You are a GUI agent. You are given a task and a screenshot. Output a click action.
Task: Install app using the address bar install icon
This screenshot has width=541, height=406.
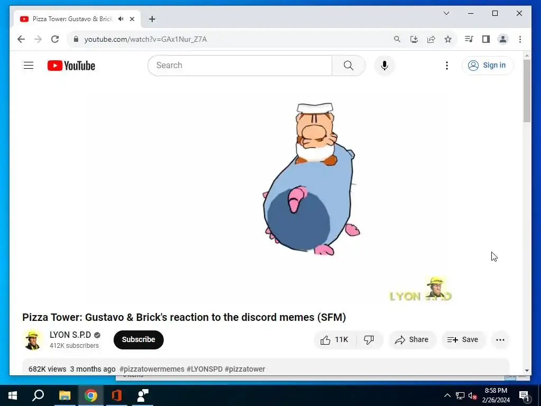click(x=414, y=39)
